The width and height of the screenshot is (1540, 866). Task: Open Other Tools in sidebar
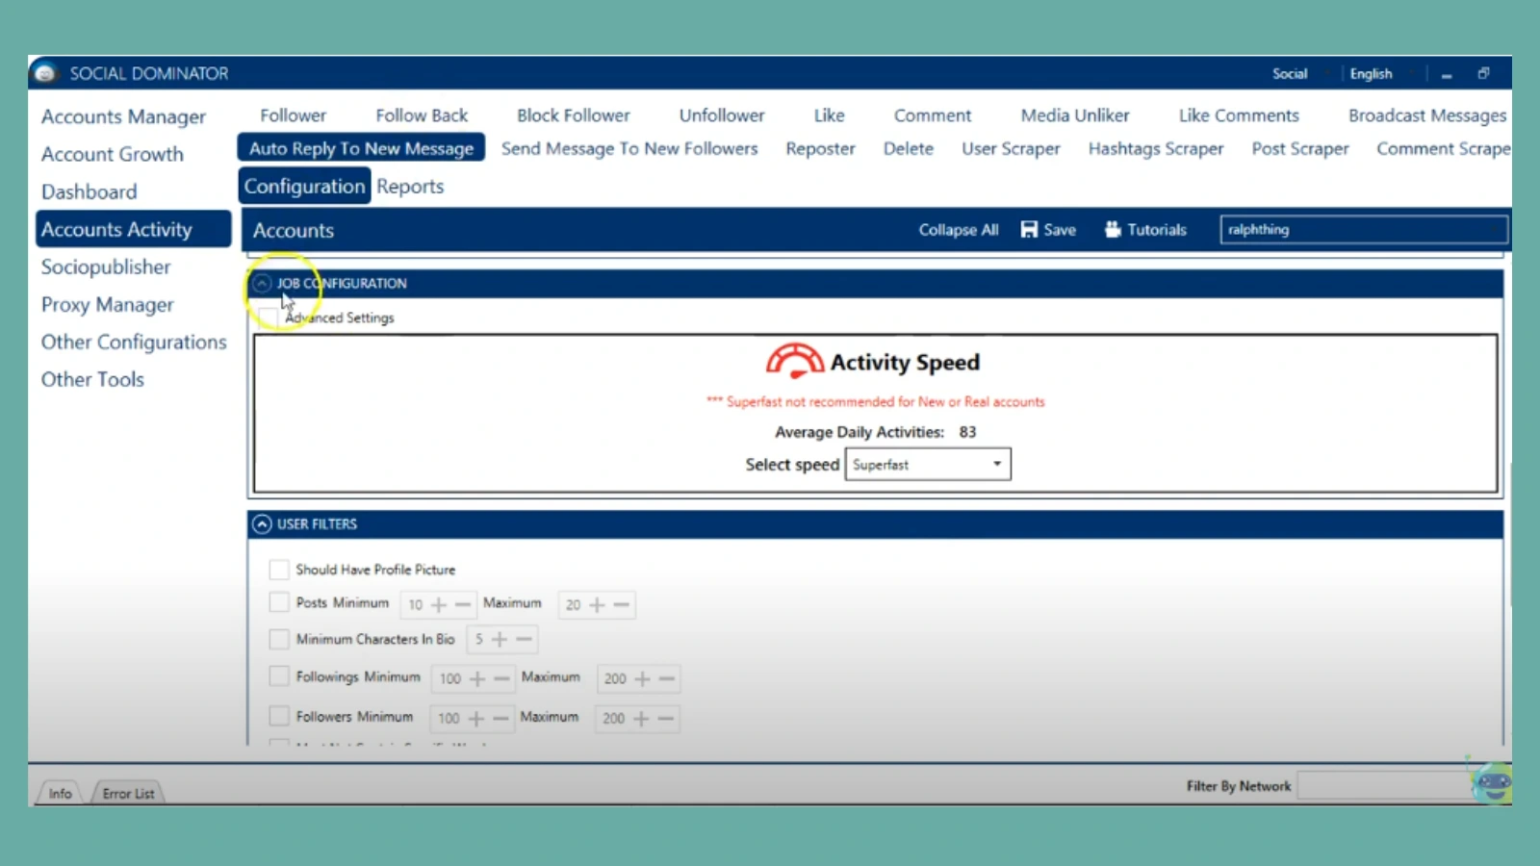coord(92,379)
